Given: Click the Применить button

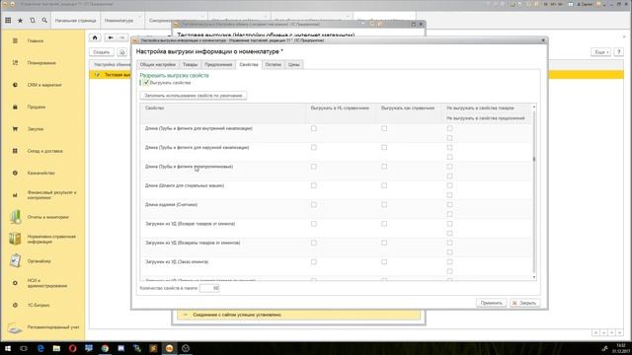Looking at the screenshot, I should click(x=491, y=303).
